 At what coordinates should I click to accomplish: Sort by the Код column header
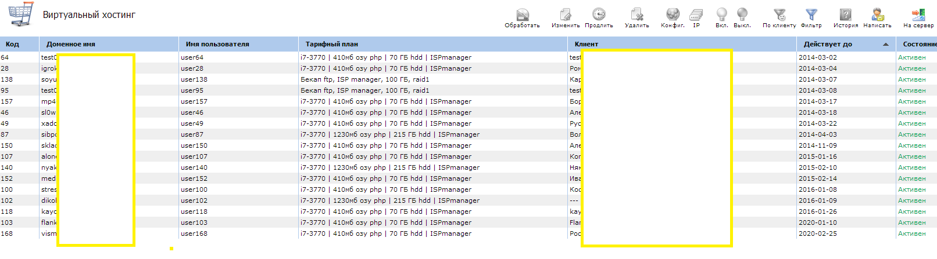click(13, 44)
